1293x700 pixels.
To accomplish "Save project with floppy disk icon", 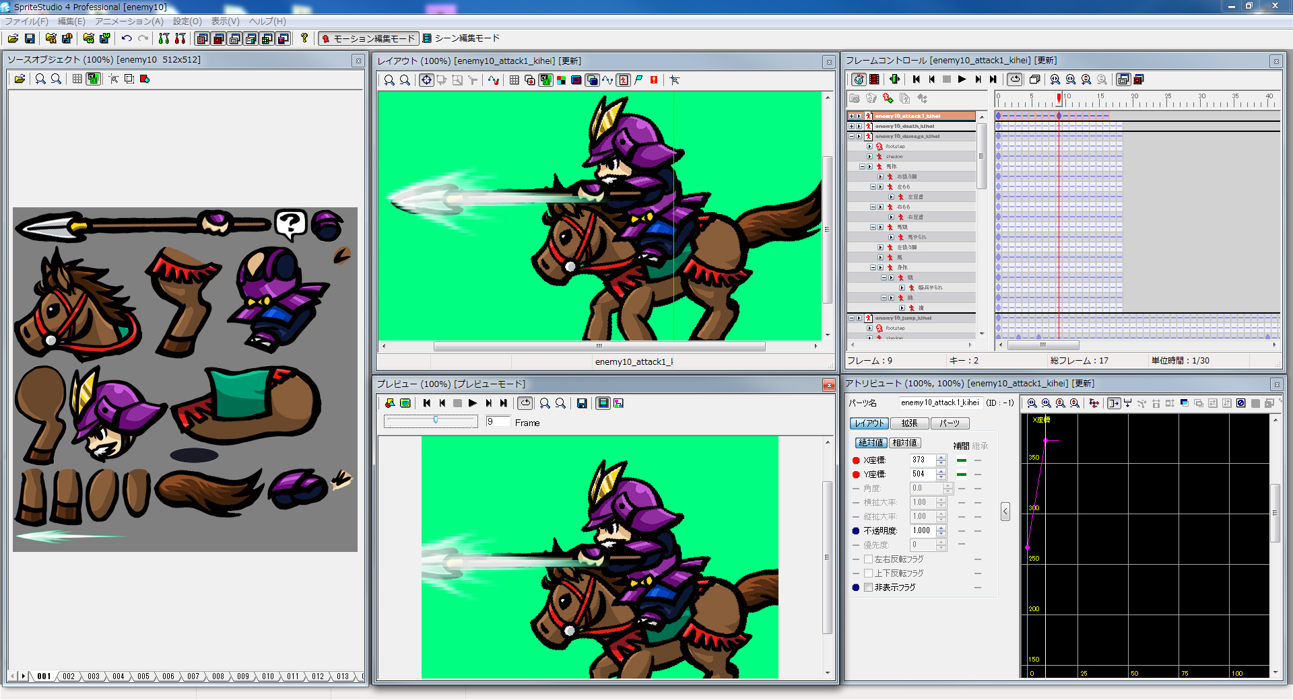I will [x=30, y=38].
